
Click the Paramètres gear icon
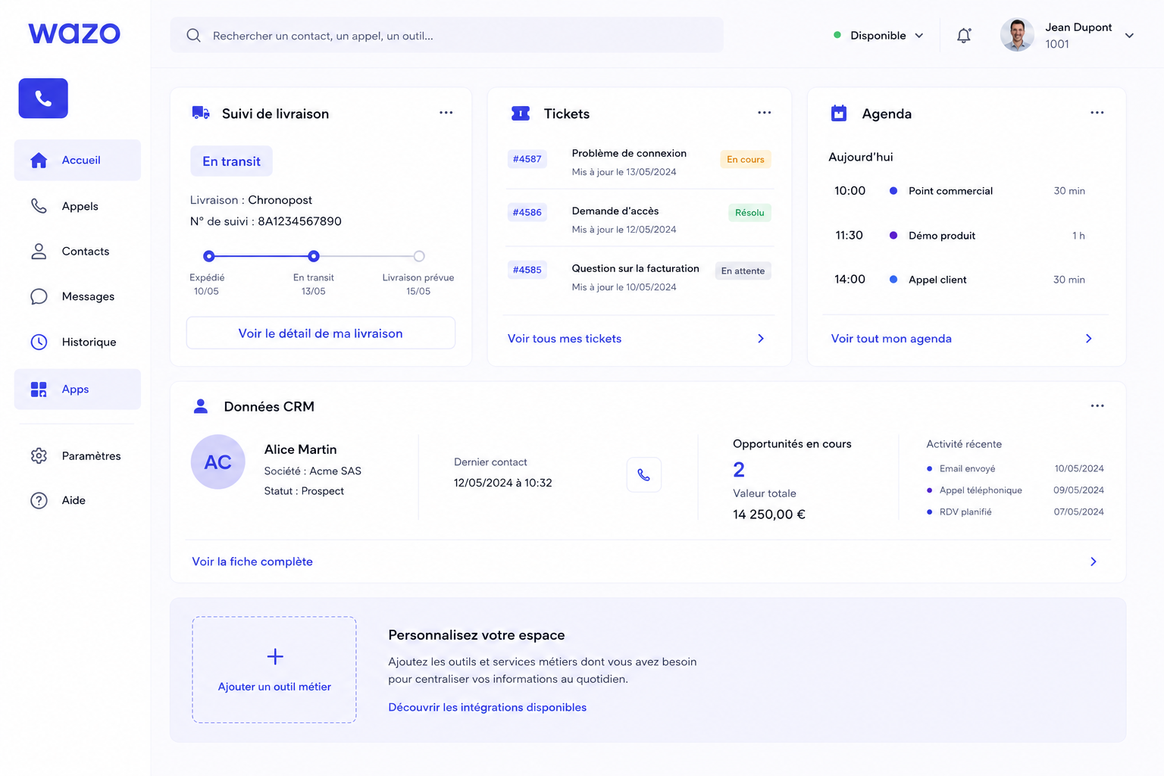39,455
